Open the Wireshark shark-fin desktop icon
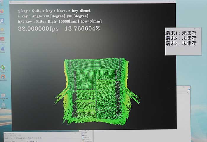The image size is (207, 142). point(3,49)
